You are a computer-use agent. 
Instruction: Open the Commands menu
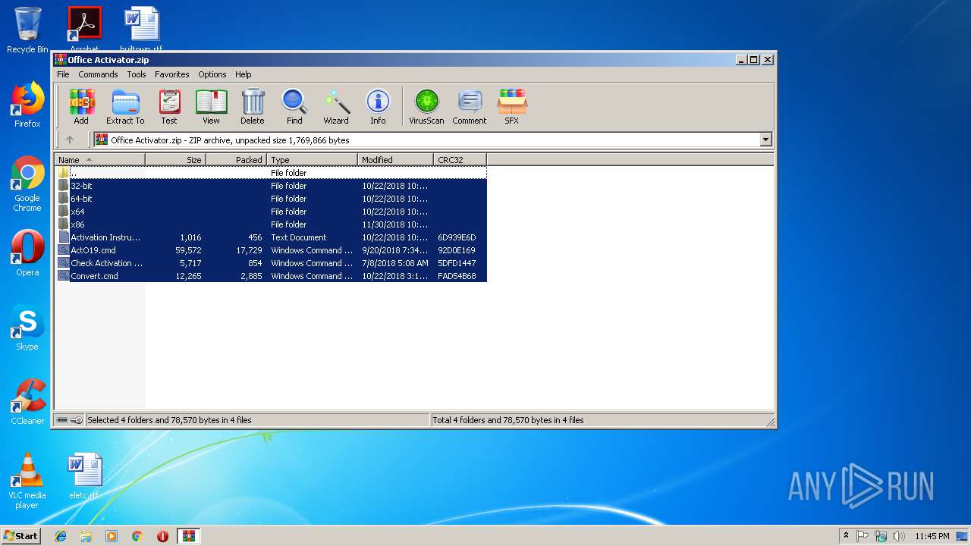98,74
